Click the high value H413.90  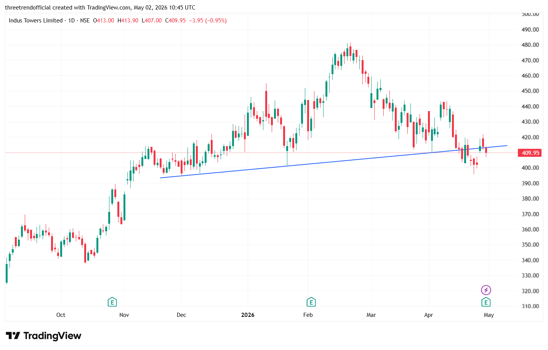pos(128,21)
